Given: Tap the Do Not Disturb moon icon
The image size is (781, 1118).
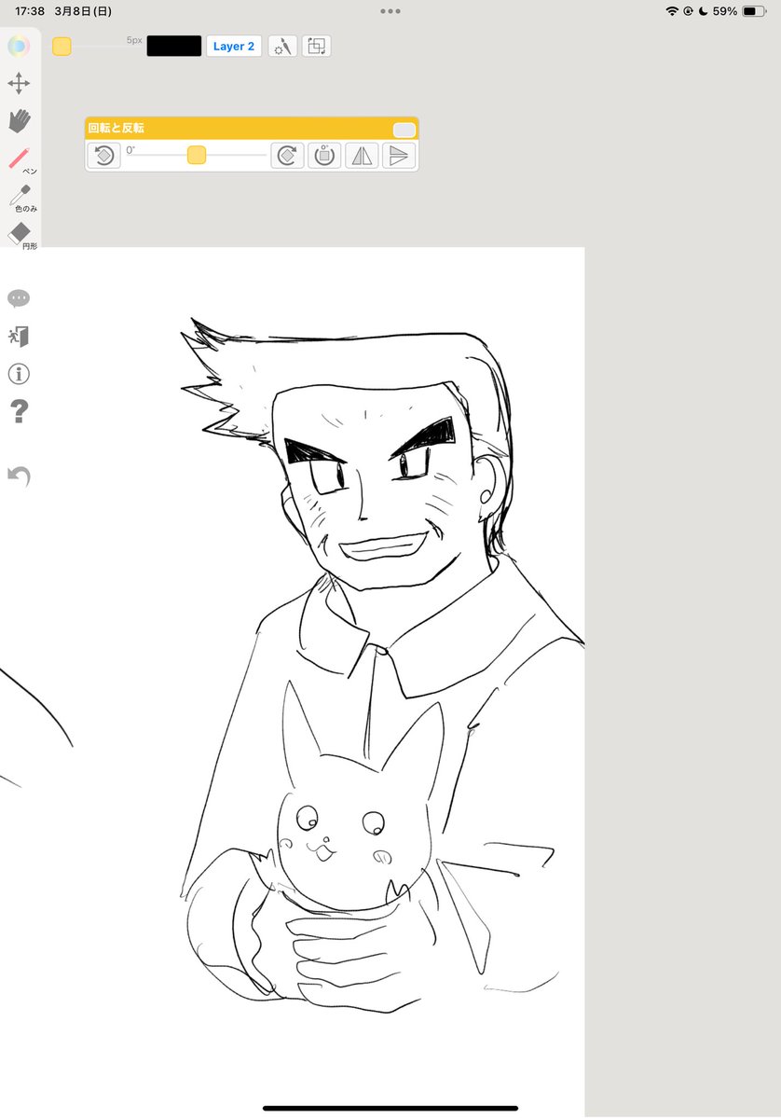Looking at the screenshot, I should pos(703,11).
